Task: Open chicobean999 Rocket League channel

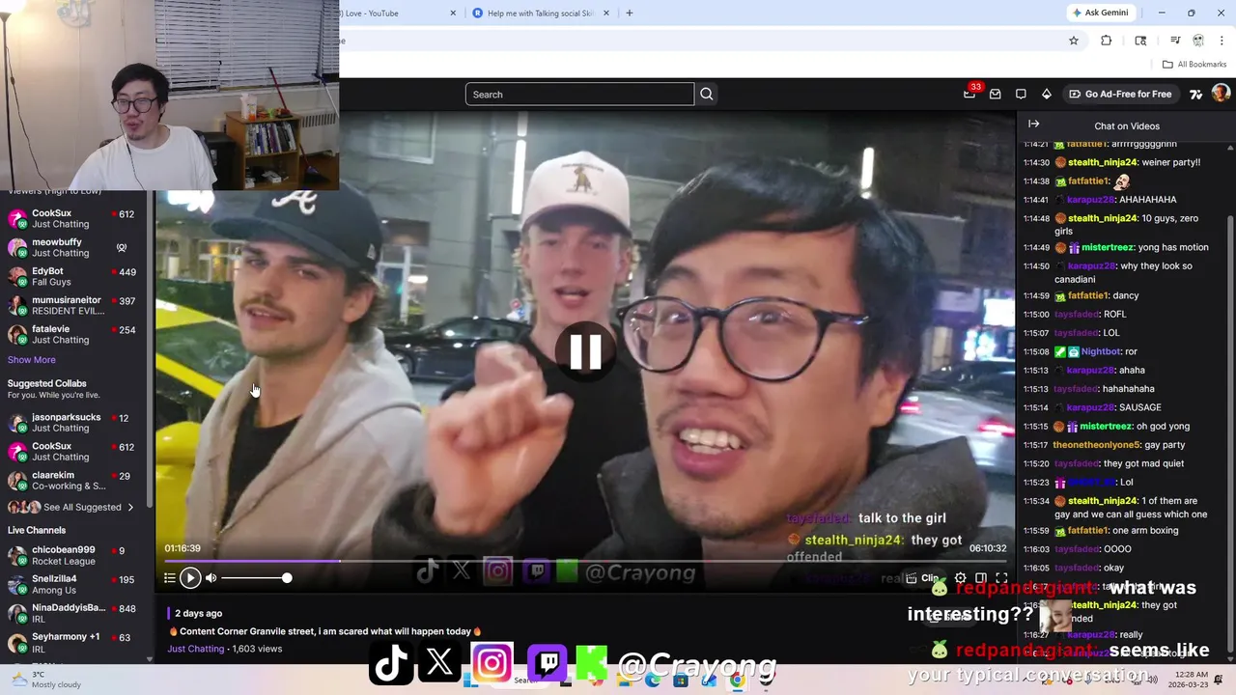Action: point(72,555)
